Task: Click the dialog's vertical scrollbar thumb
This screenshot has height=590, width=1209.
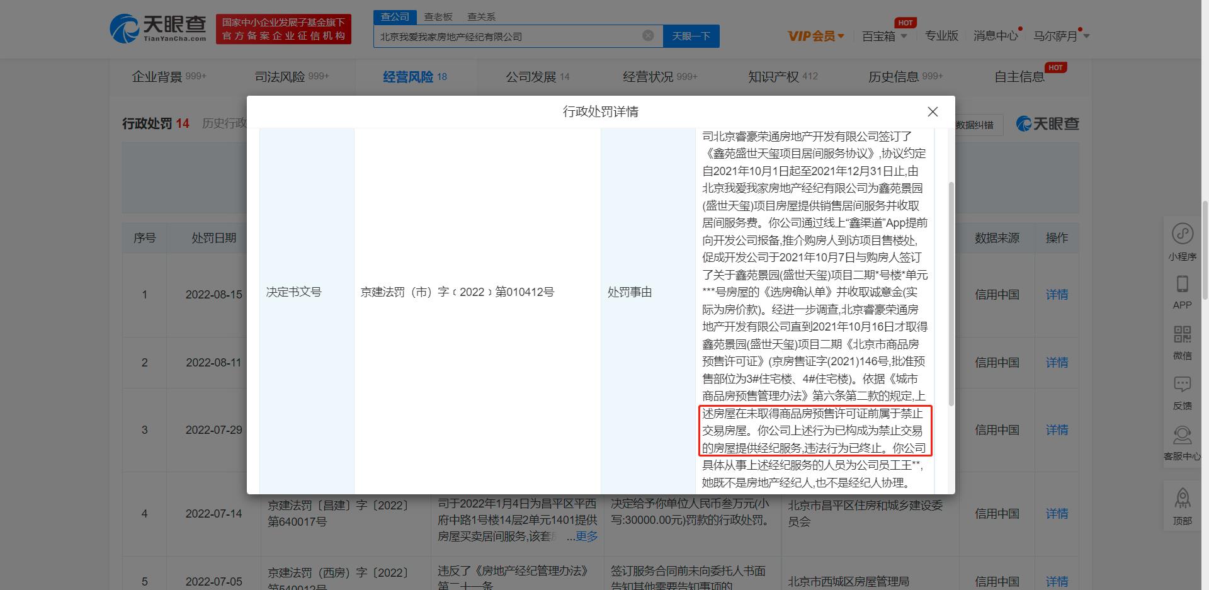Action: click(951, 293)
